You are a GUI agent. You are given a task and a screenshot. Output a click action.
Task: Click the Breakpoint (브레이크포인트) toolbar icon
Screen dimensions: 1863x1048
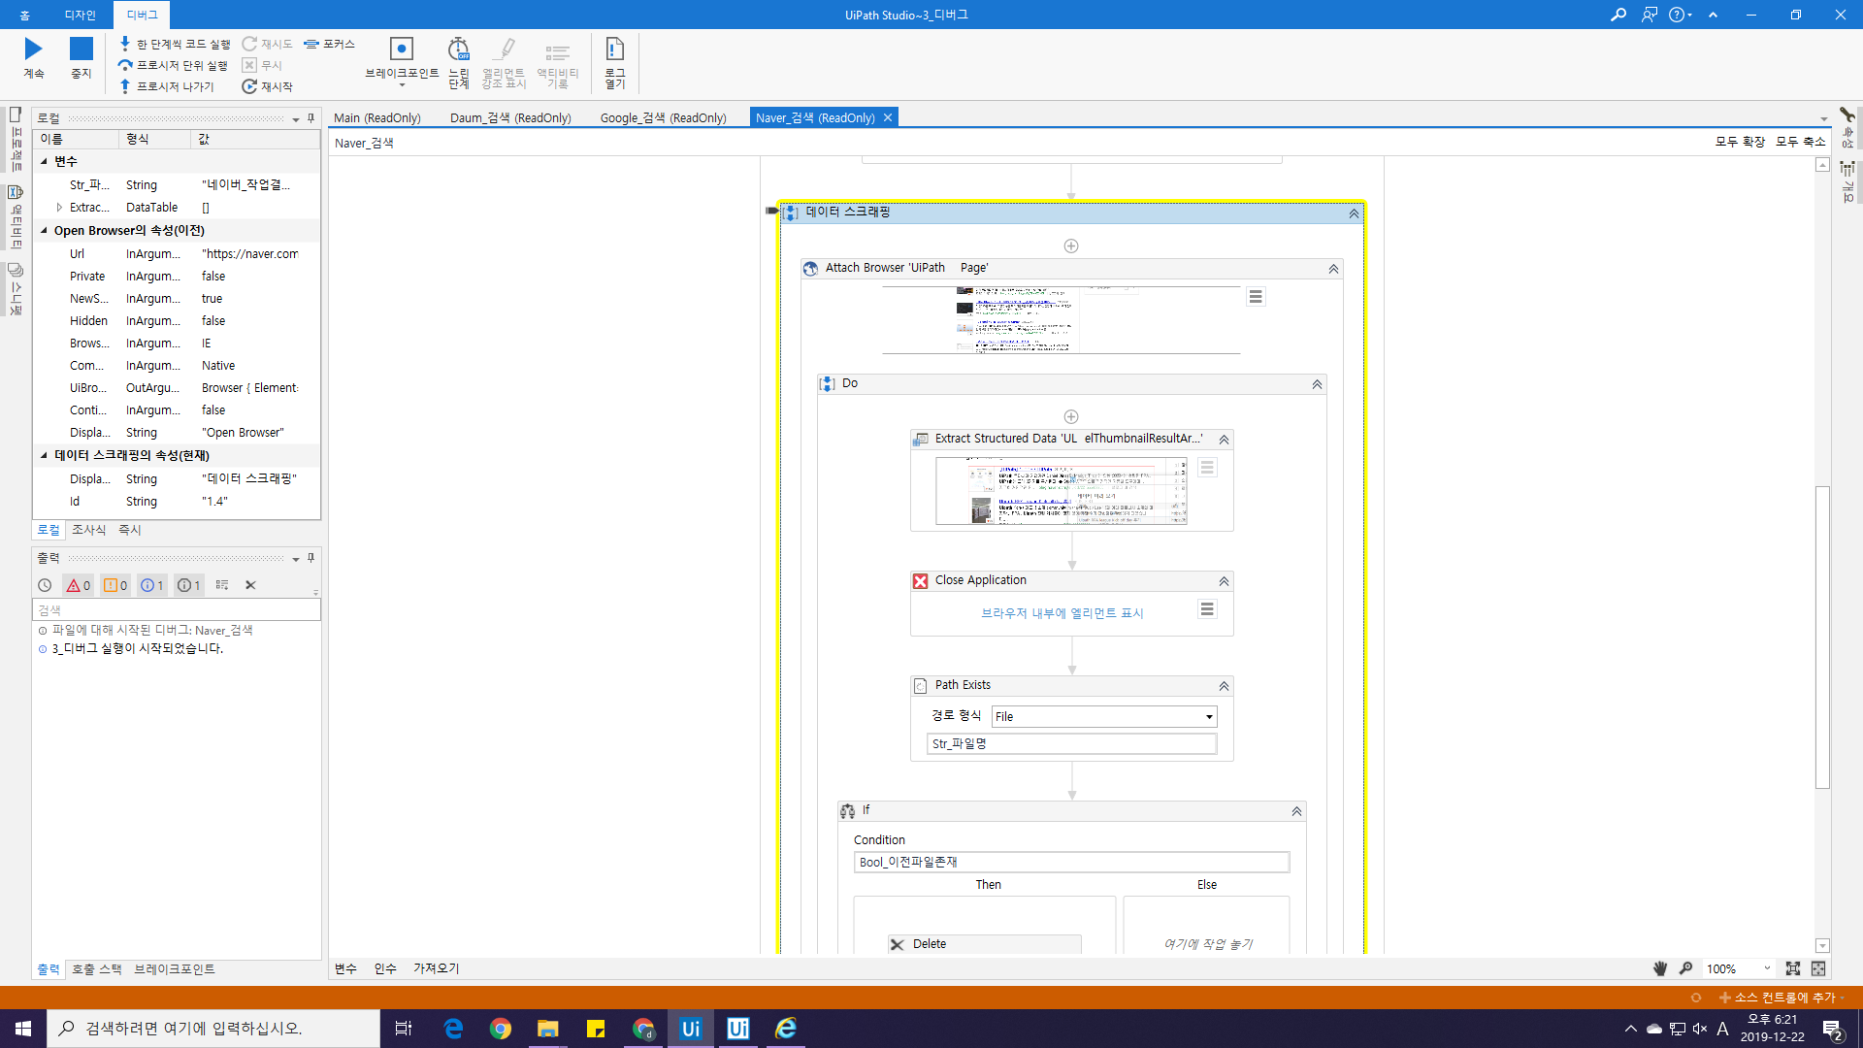pyautogui.click(x=401, y=49)
